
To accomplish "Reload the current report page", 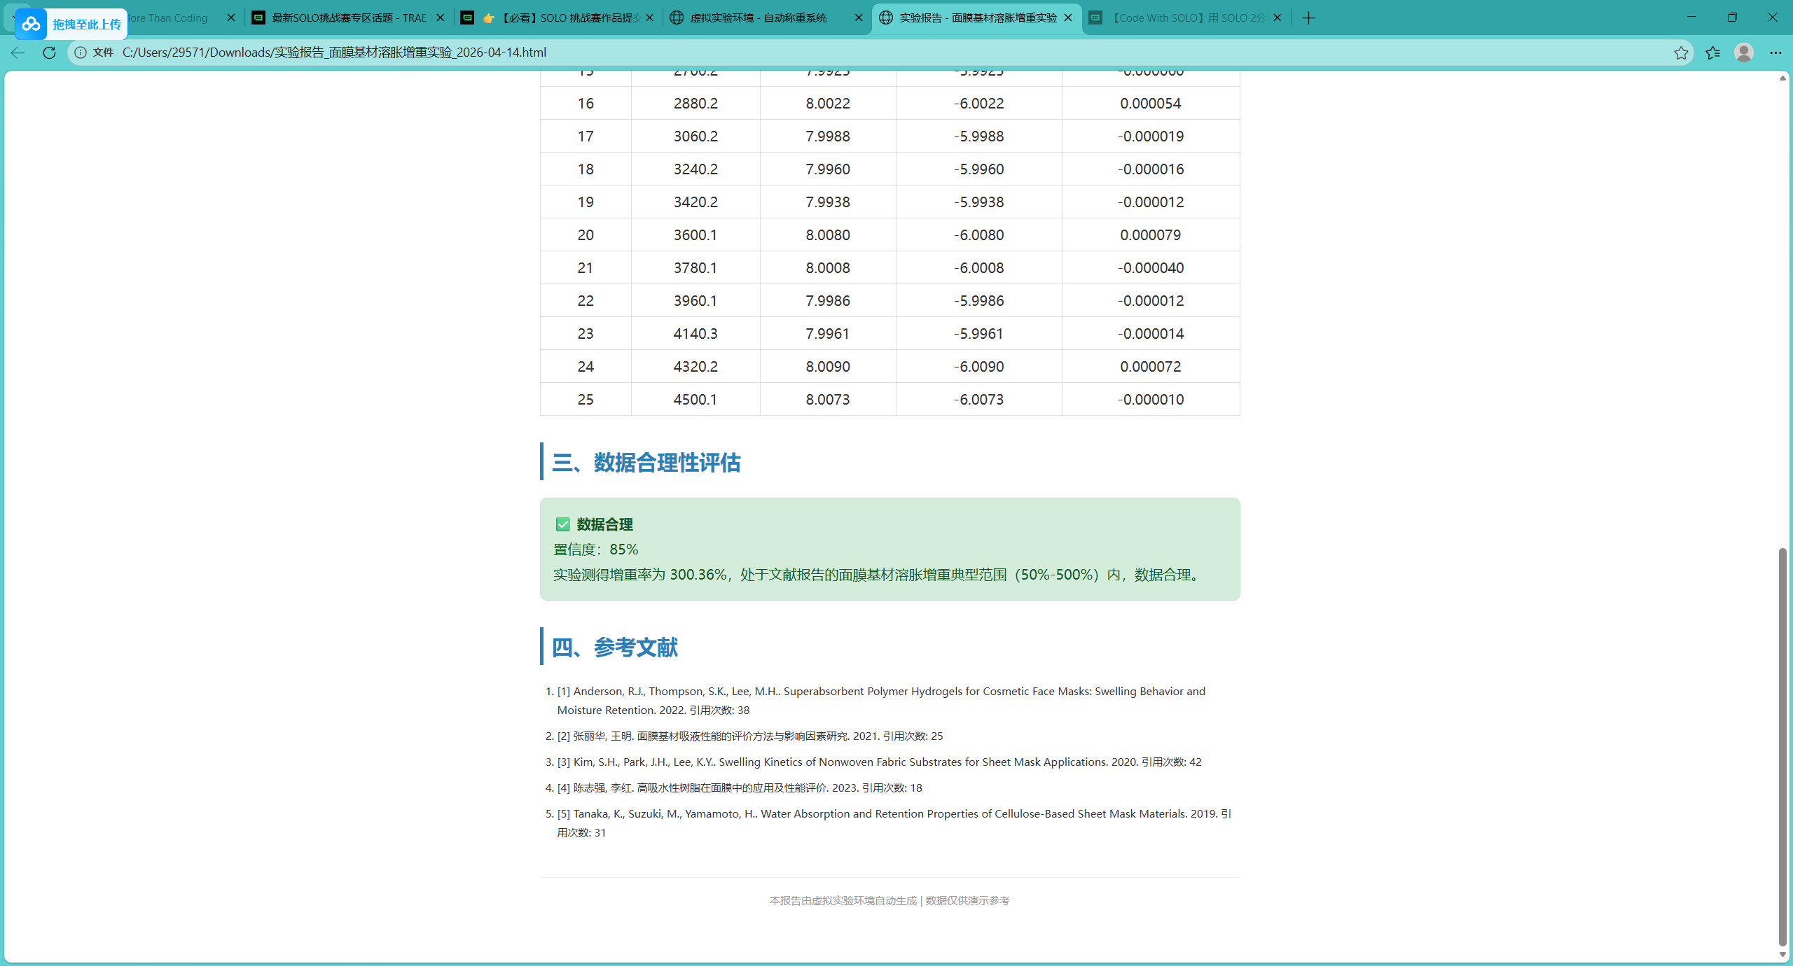I will tap(49, 52).
